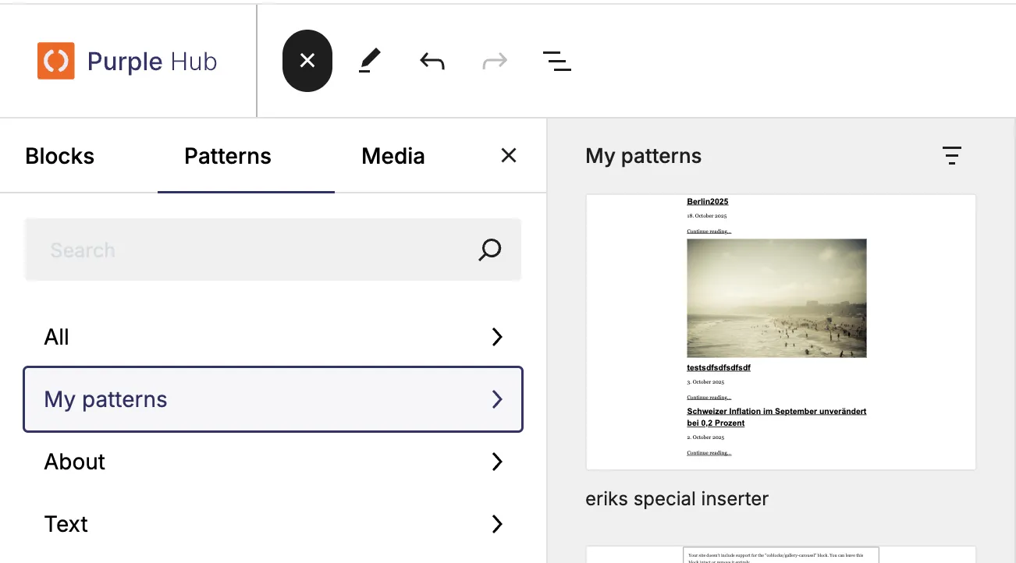Insert the eriks special inserter pattern preview
This screenshot has height=563, width=1016.
pos(781,332)
